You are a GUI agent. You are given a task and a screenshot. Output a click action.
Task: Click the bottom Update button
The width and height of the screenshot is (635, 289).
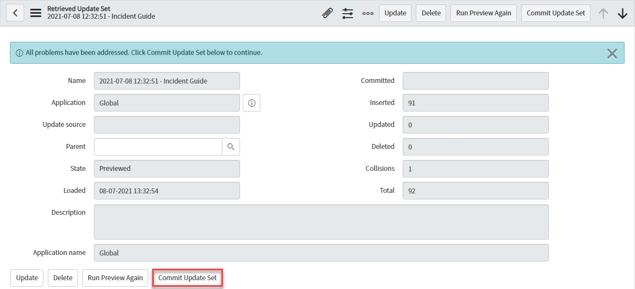(27, 278)
